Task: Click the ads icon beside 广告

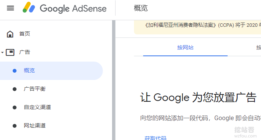Action: coord(10,52)
